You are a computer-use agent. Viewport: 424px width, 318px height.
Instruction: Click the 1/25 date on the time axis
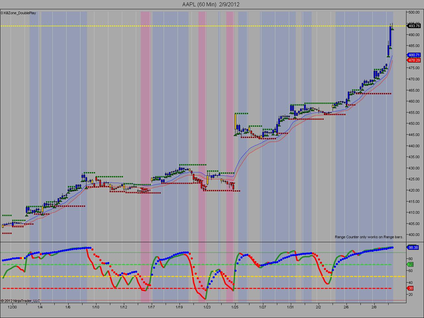[235, 307]
